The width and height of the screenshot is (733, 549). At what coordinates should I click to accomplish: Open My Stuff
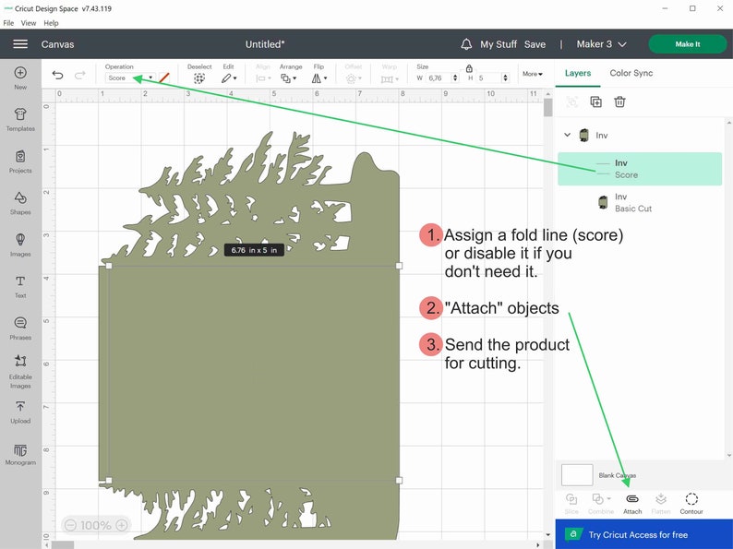(499, 44)
